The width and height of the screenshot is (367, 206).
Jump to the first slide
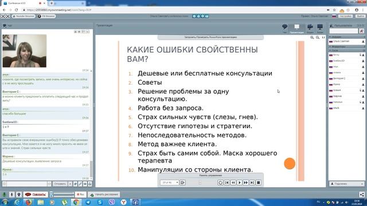coord(227,183)
